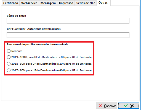Click the 'Cópia de Email' label
The width and height of the screenshot is (141, 110).
16,16
